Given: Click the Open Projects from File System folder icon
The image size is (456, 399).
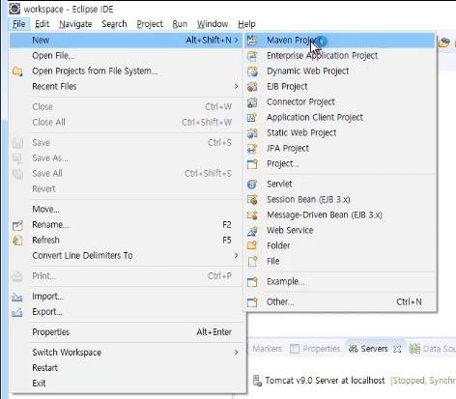Looking at the screenshot, I should tap(17, 71).
